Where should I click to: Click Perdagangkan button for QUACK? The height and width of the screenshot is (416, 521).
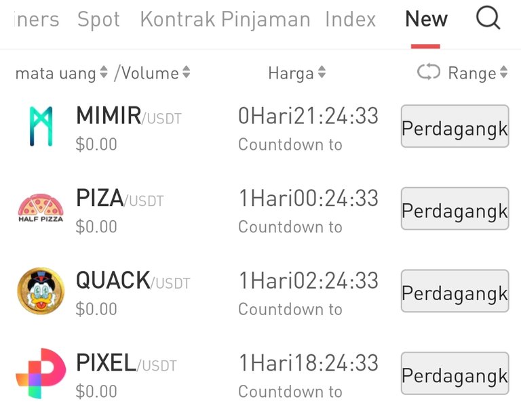click(x=455, y=291)
